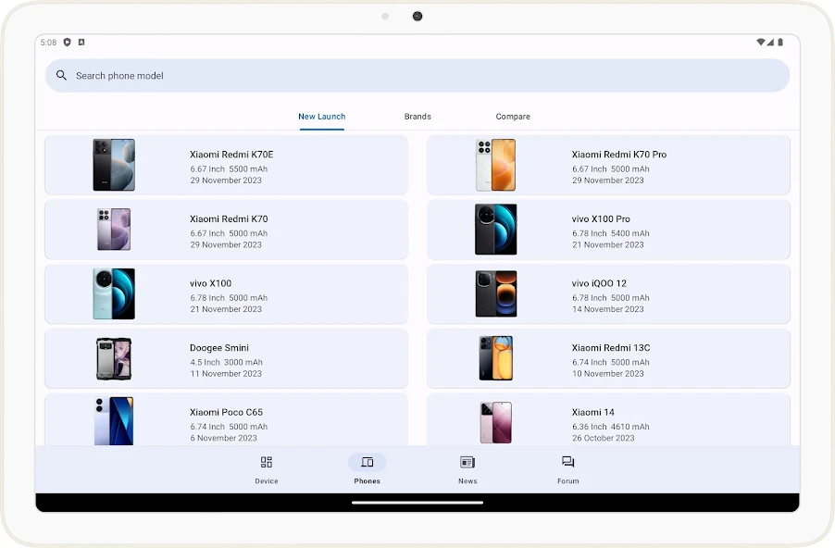Tap the Wi-Fi status icon
Image resolution: width=835 pixels, height=548 pixels.
click(x=761, y=42)
